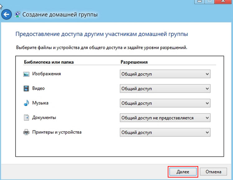Viewport: 233px width, 180px height.
Task: Click the Видео filmstrip icon
Action: click(26, 89)
